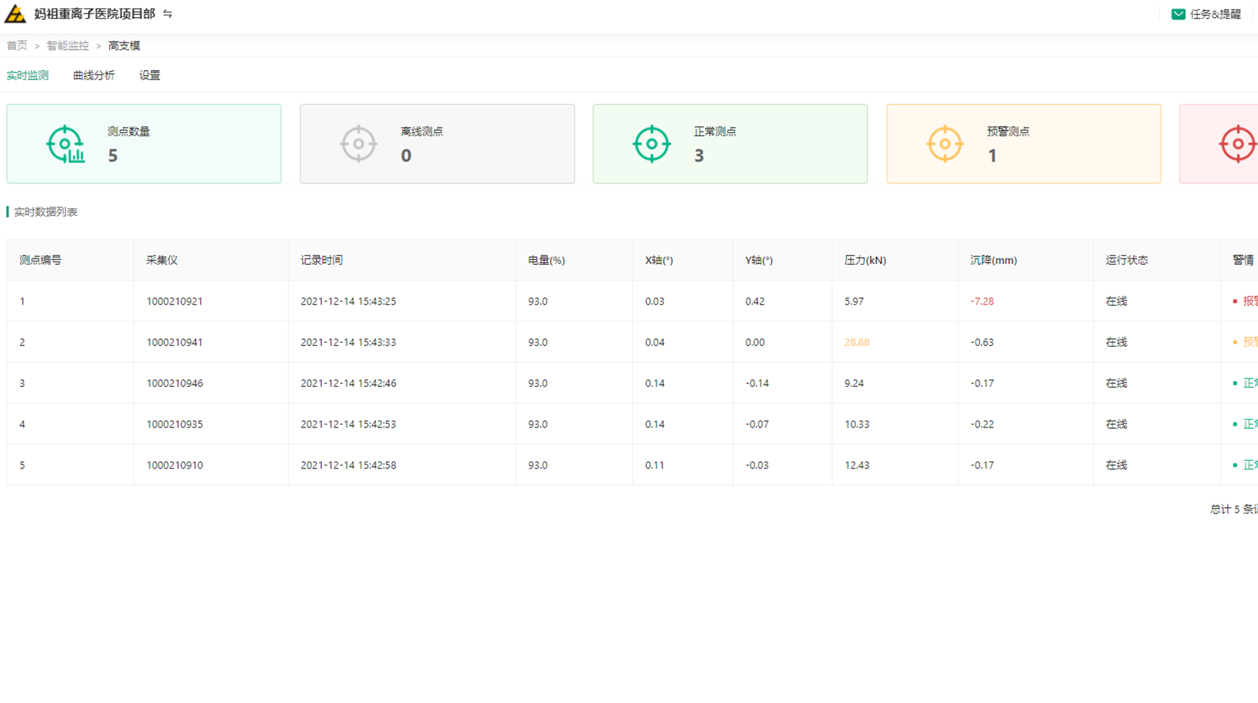Select the 测点数量 summary card
The height and width of the screenshot is (703, 1258).
tap(144, 144)
